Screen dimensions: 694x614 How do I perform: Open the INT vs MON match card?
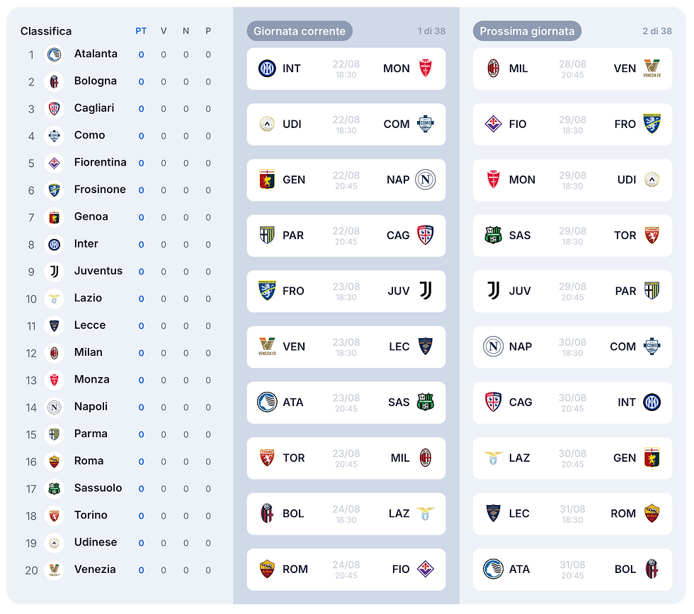click(x=346, y=69)
